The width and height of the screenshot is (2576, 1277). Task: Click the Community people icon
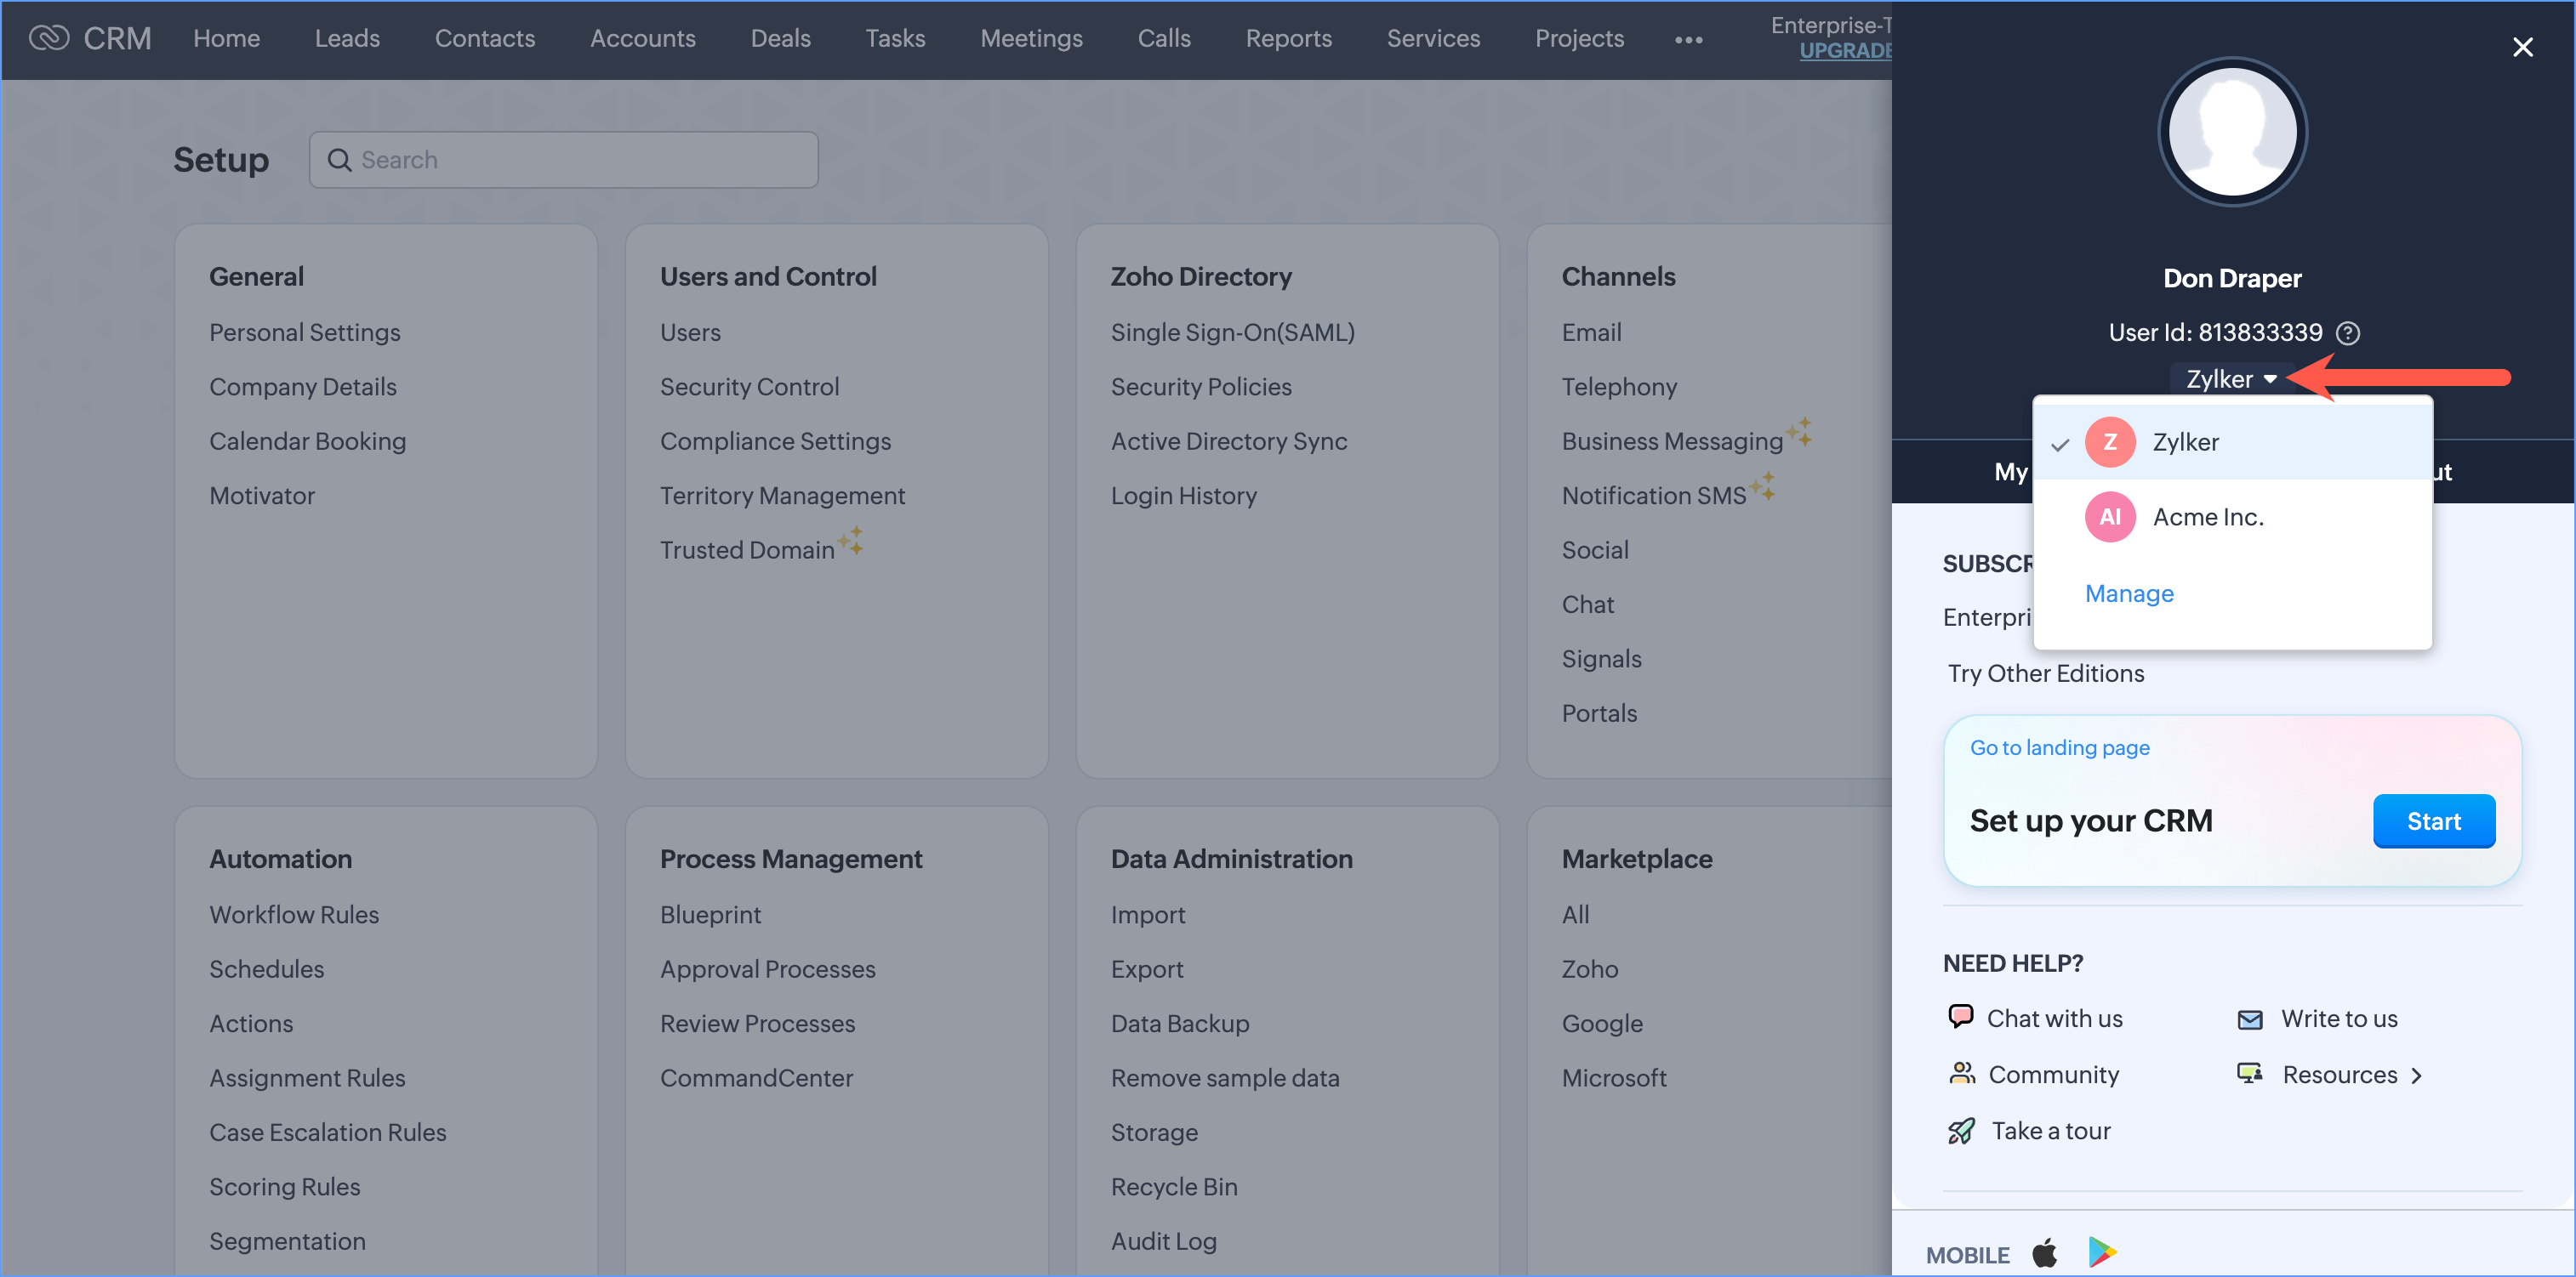1961,1073
